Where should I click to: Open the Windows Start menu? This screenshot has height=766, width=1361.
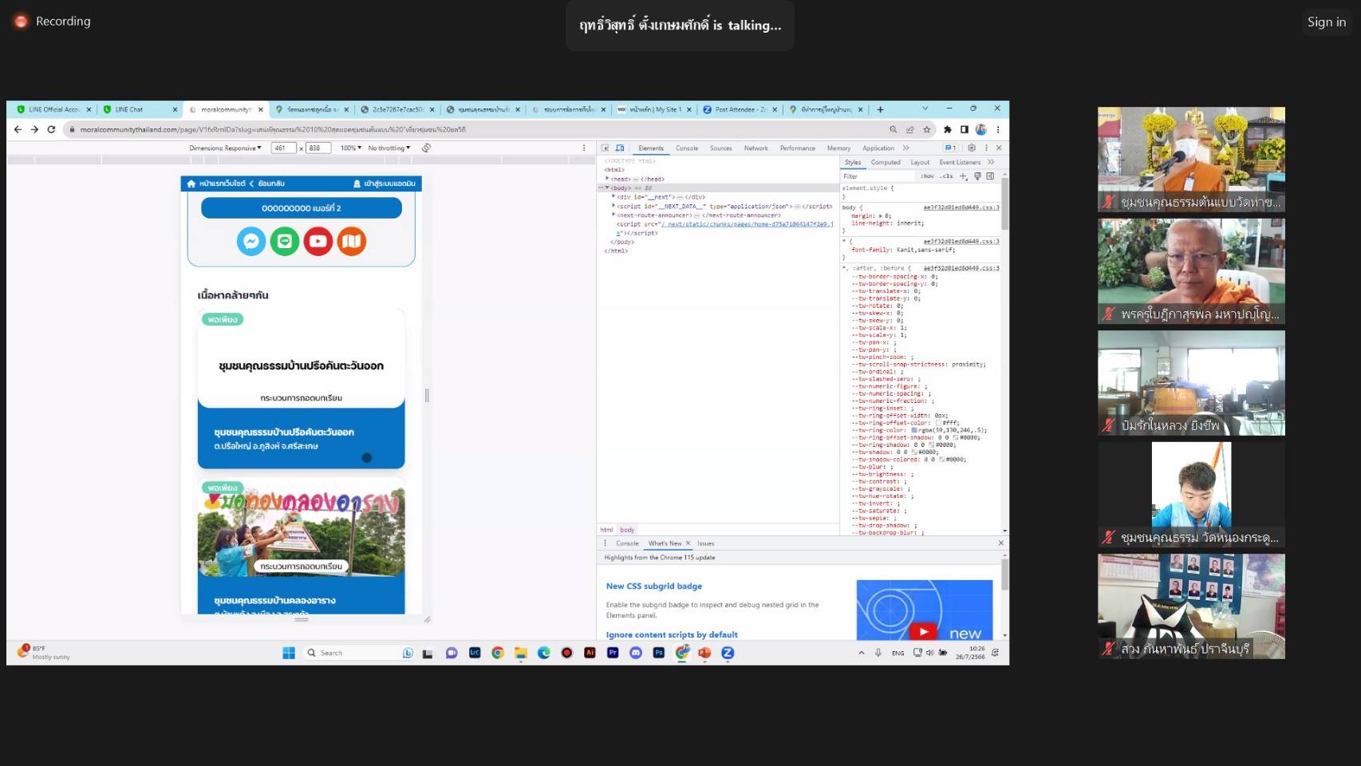point(289,653)
